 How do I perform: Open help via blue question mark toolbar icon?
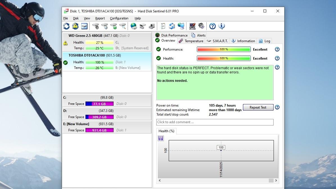[213, 26]
